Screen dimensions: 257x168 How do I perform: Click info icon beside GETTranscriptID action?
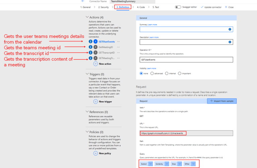90,52
